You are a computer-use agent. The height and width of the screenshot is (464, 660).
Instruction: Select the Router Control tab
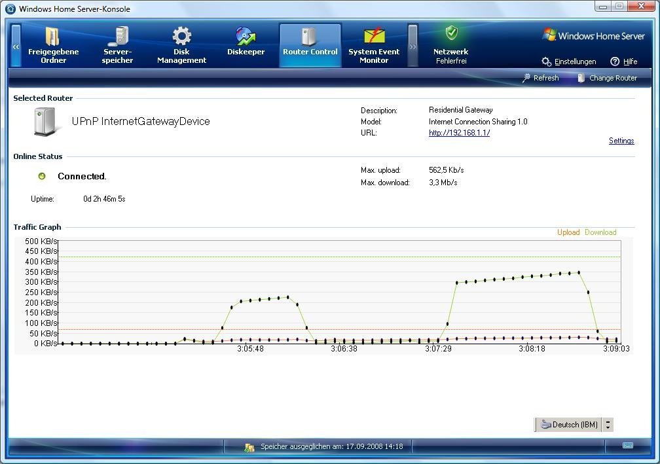[310, 45]
